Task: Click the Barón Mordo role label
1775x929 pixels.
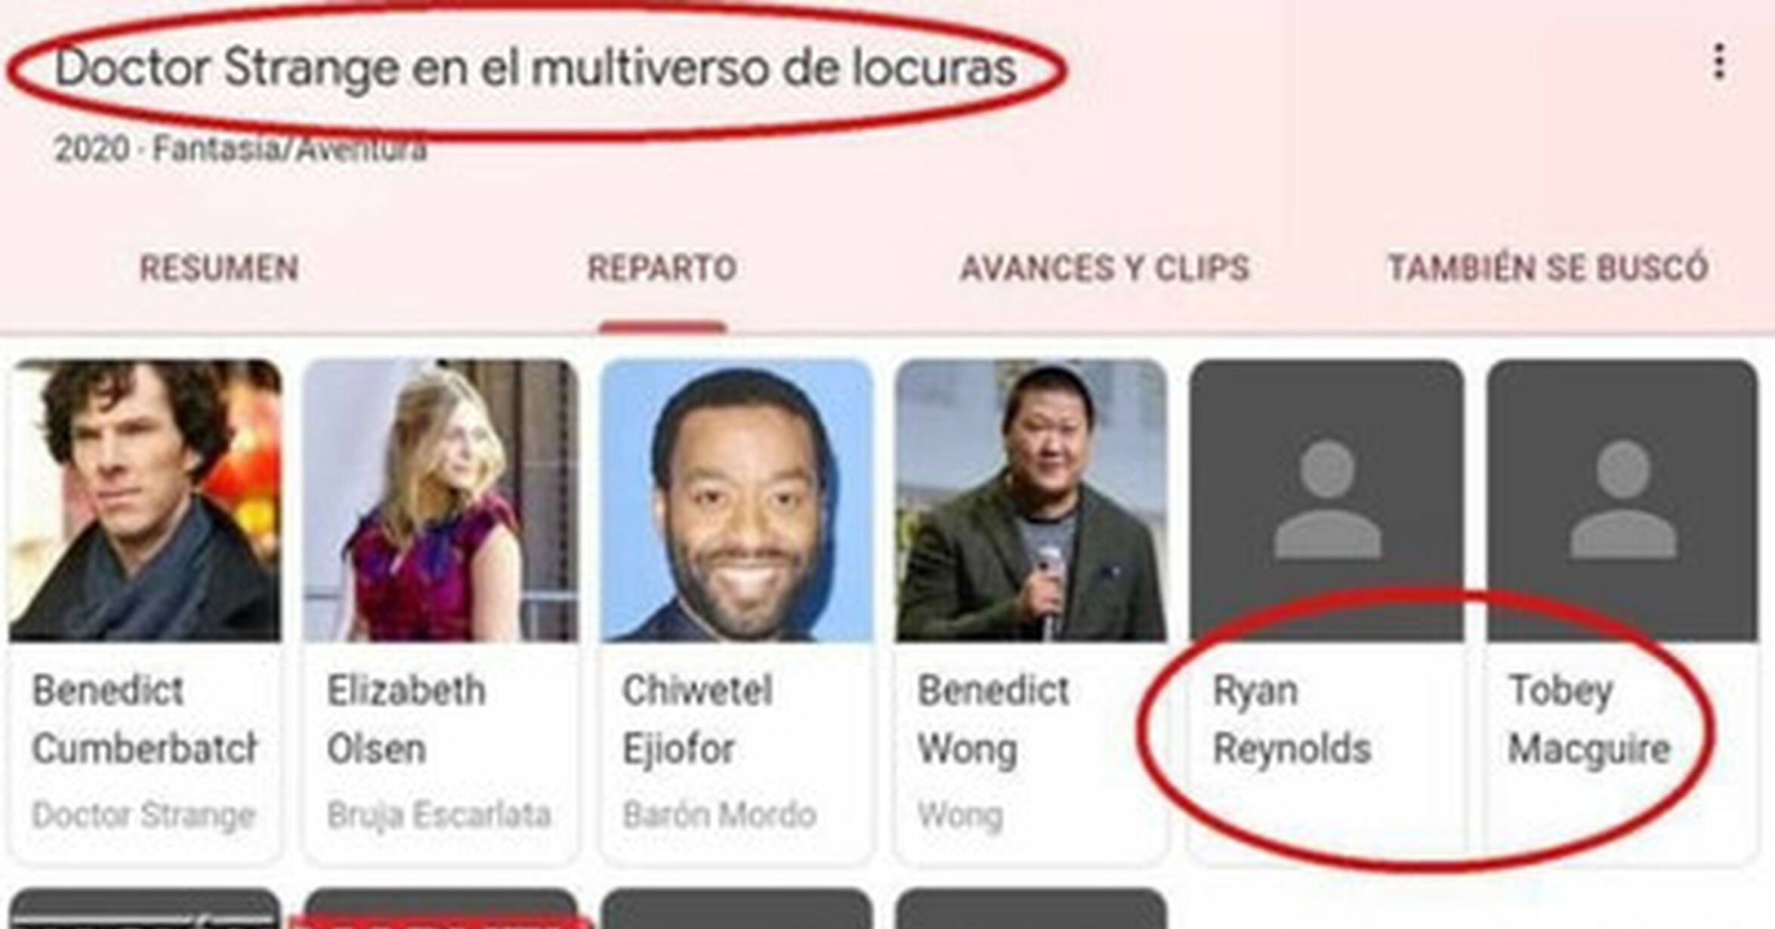Action: click(718, 816)
